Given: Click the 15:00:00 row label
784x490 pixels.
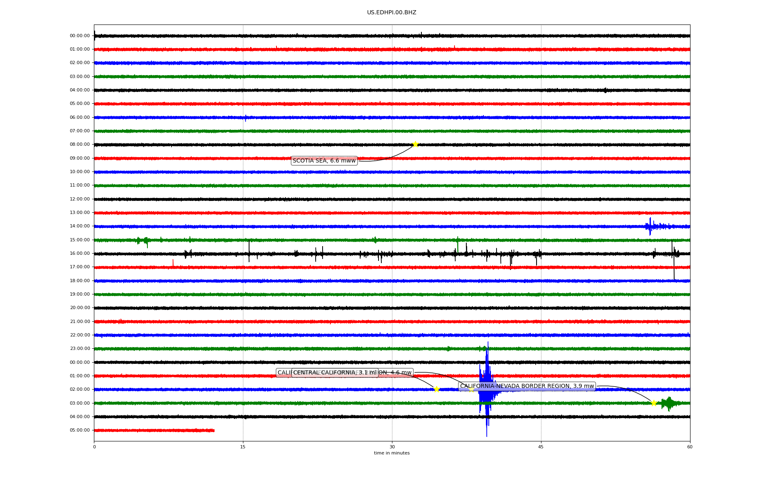Looking at the screenshot, I should pos(80,240).
